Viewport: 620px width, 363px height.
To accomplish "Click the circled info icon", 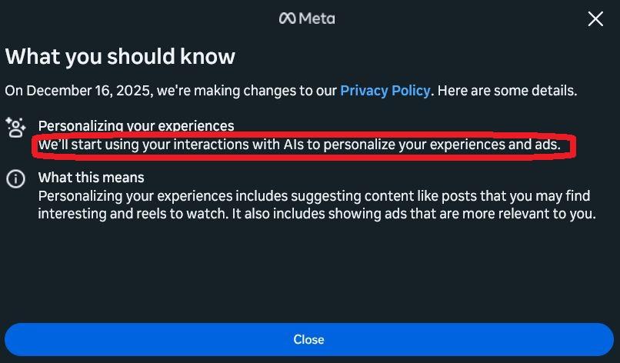I will pyautogui.click(x=15, y=179).
